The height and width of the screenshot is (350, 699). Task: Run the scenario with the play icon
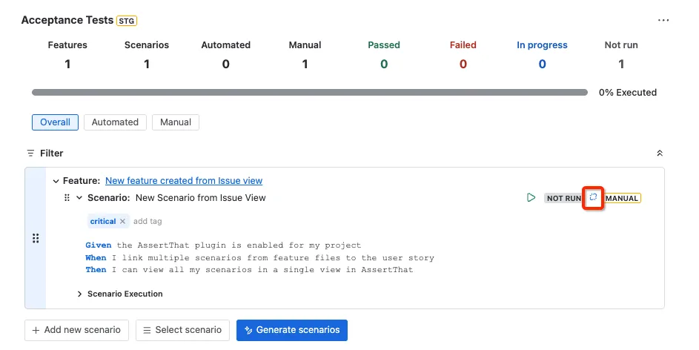click(x=531, y=197)
